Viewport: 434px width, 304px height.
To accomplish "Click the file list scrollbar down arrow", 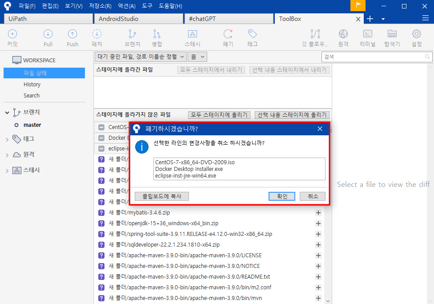I will pos(328,301).
